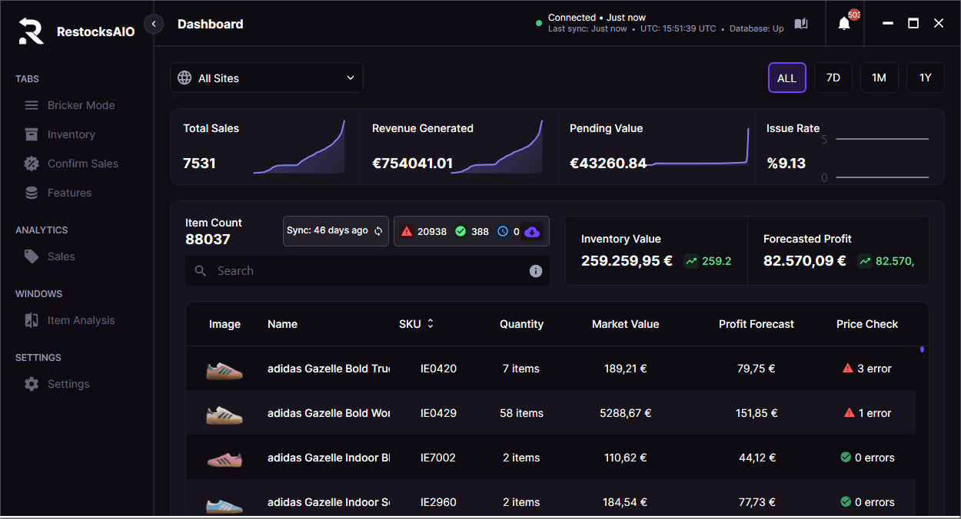The height and width of the screenshot is (519, 961).
Task: Click the Inventory archive box icon
Action: (32, 134)
